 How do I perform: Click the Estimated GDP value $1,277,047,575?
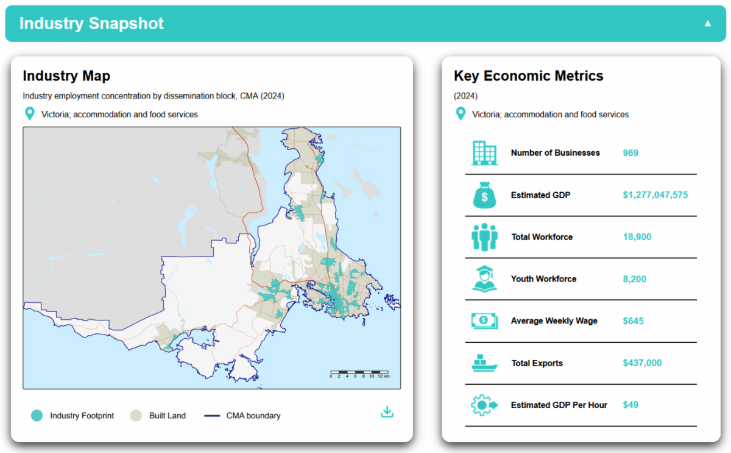click(x=655, y=195)
